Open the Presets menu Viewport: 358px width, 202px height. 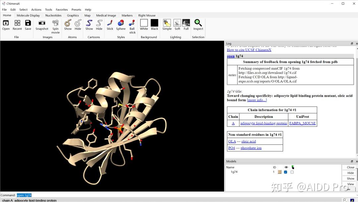tap(76, 10)
